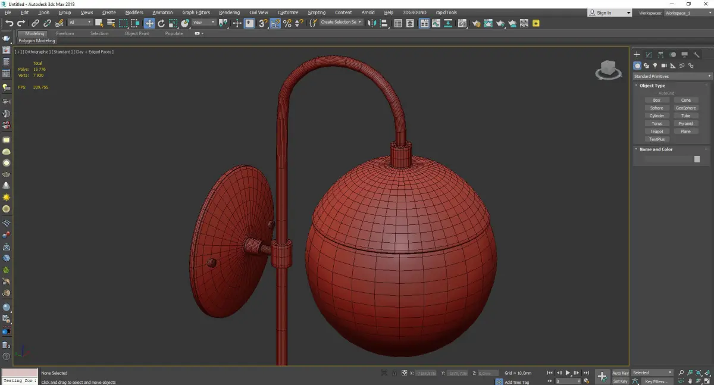This screenshot has height=385, width=714.
Task: Open the Modifiers menu
Action: [134, 12]
